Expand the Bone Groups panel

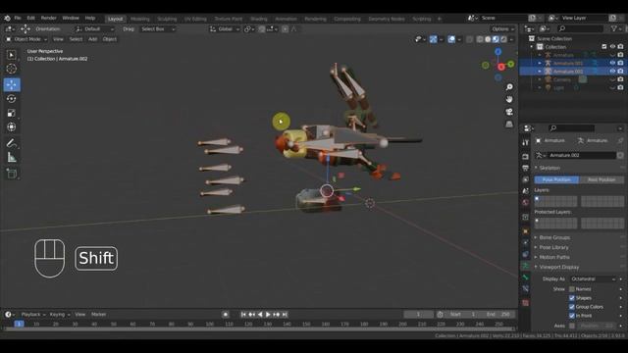click(553, 237)
